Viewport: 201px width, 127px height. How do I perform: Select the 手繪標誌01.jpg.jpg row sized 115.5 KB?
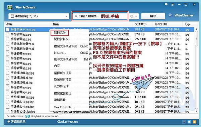point(99,97)
